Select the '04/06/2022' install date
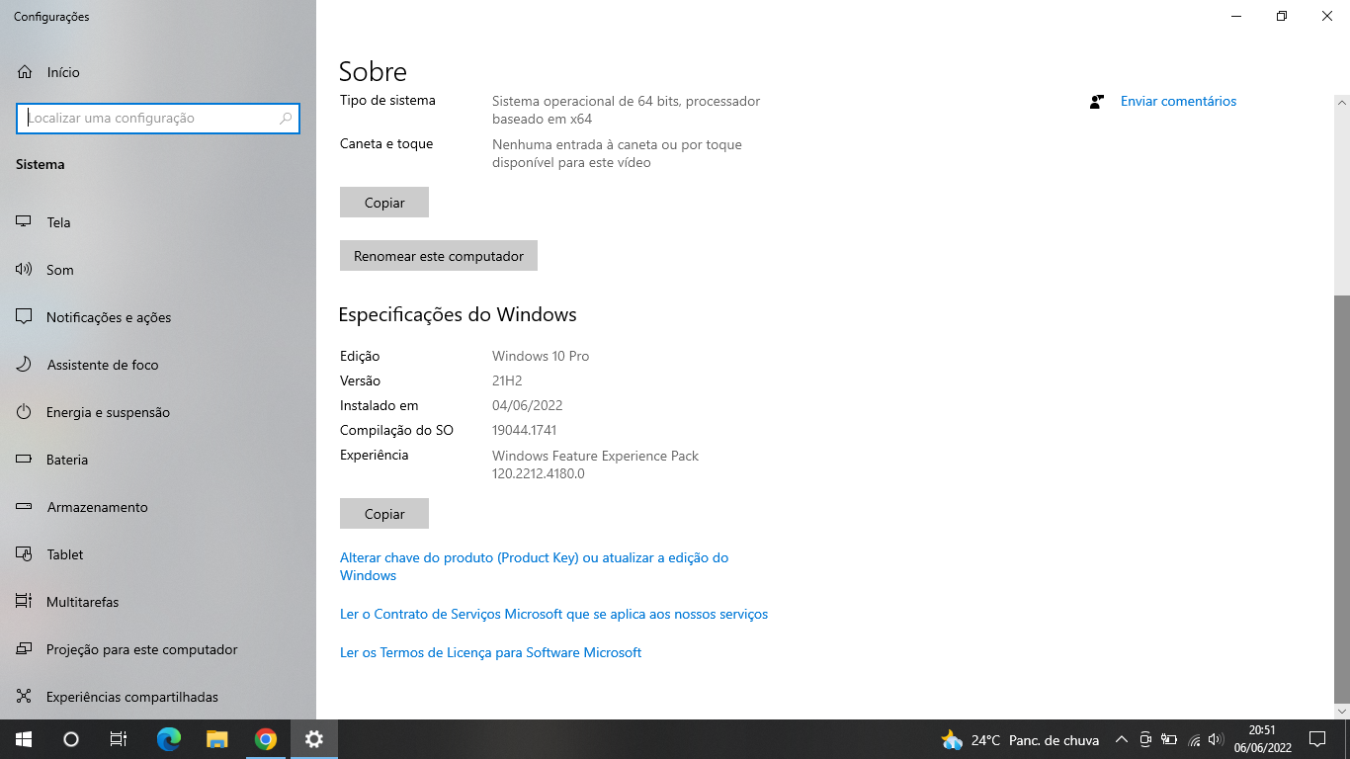The height and width of the screenshot is (759, 1350). (528, 405)
